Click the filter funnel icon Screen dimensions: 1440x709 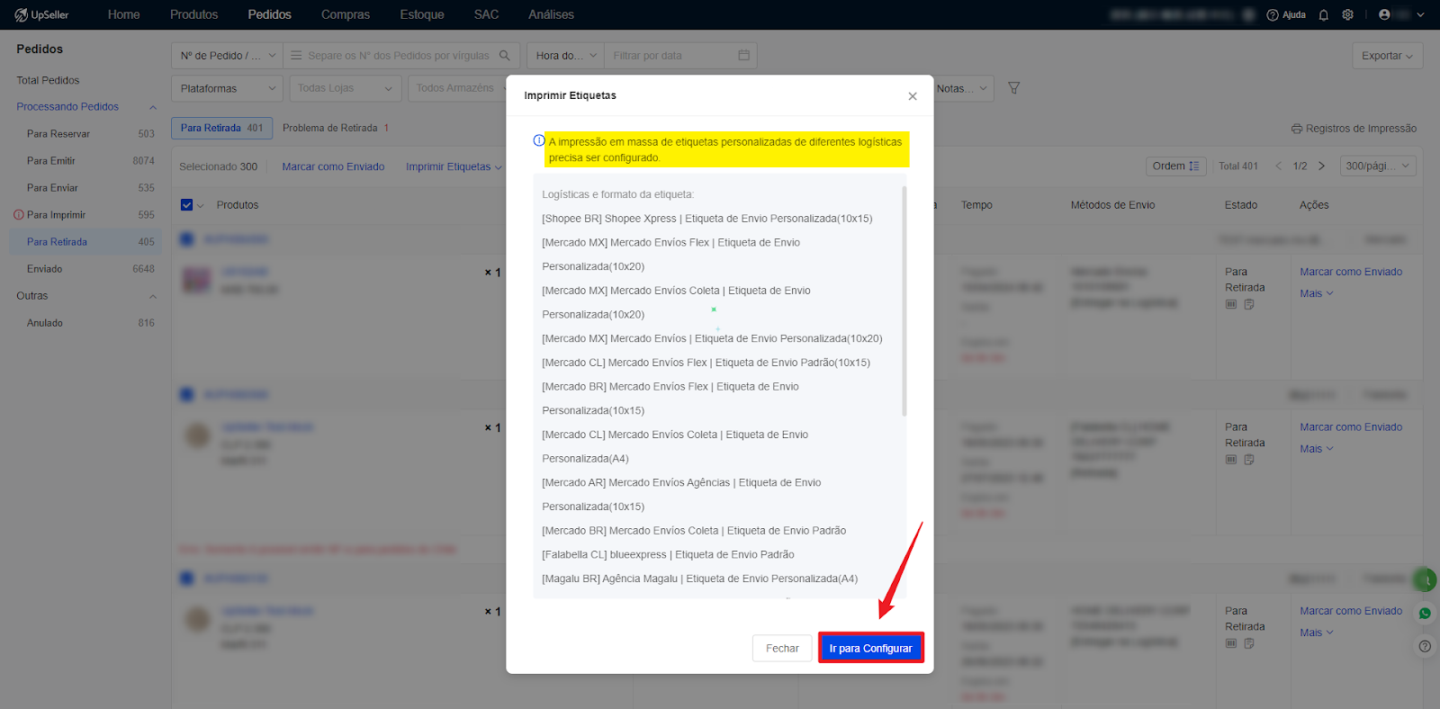click(x=1013, y=88)
